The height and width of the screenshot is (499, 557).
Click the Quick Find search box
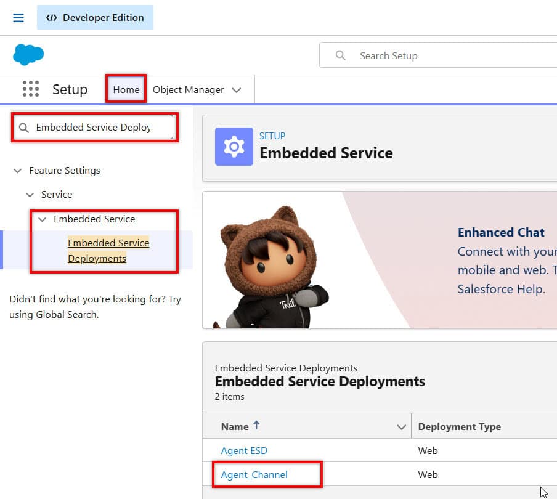(94, 127)
